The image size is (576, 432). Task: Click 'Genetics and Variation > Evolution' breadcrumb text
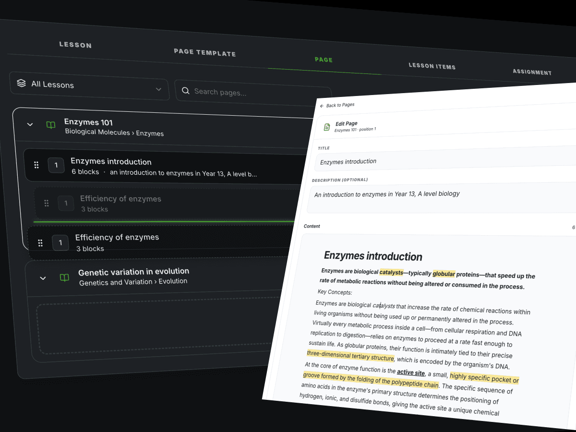[x=133, y=282]
